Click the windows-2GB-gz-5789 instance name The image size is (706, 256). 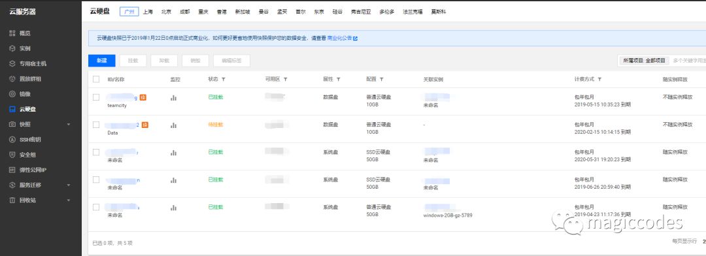pyautogui.click(x=448, y=216)
